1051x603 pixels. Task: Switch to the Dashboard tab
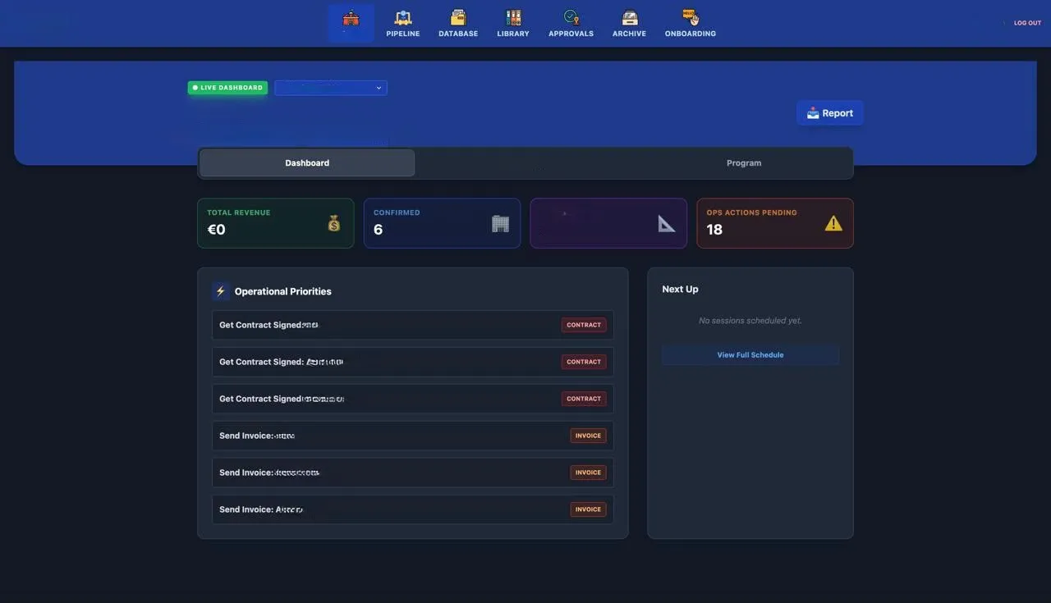[307, 162]
